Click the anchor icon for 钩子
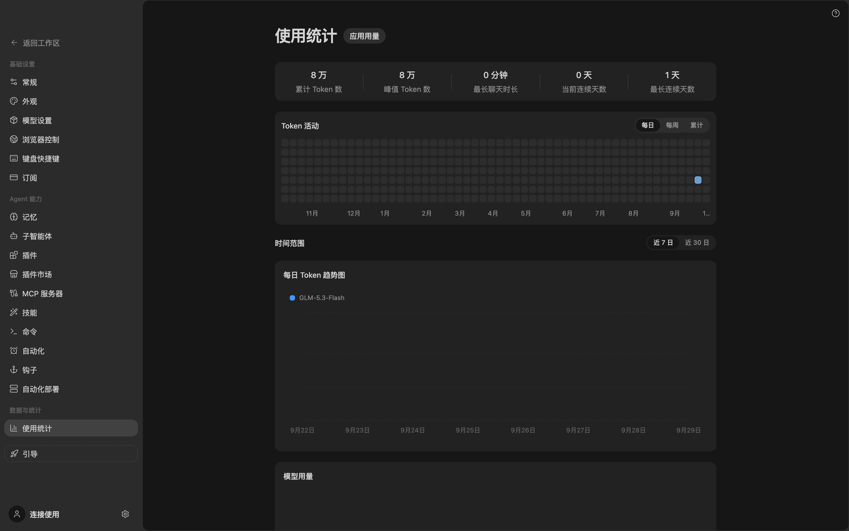 14,370
